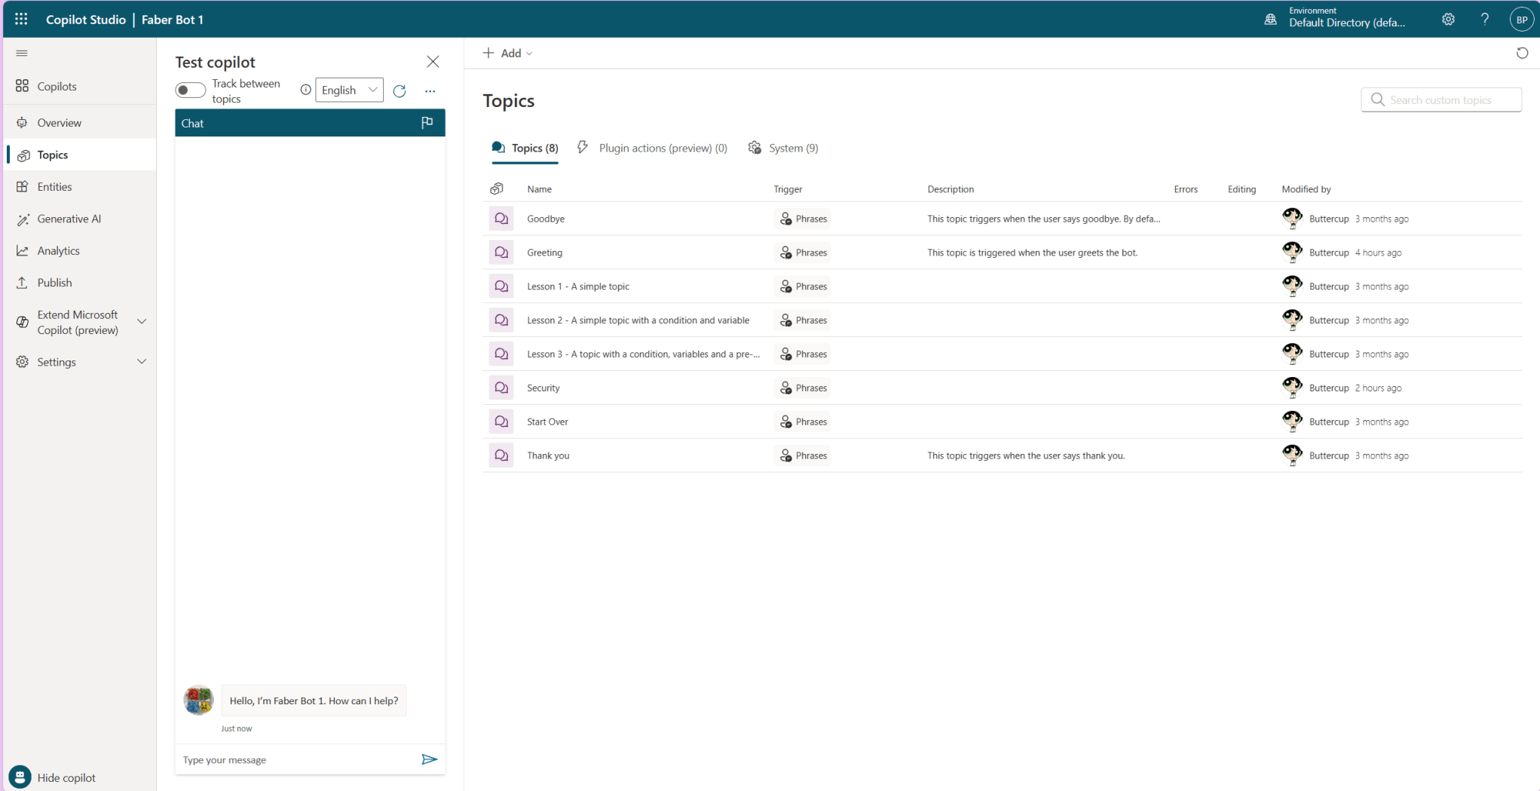Select the Publish icon in the sidebar
This screenshot has width=1540, height=791.
pyautogui.click(x=23, y=282)
